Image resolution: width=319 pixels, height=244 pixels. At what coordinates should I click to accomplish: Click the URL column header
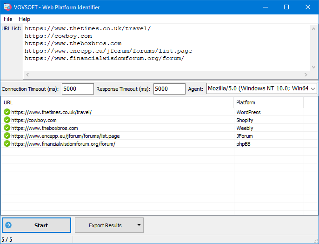click(116, 102)
